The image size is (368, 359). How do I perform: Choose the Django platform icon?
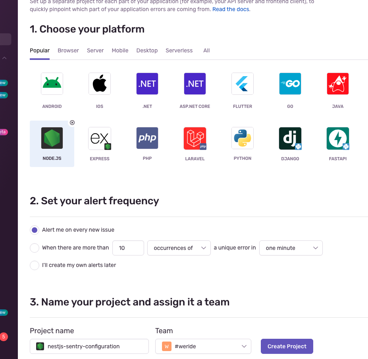click(290, 138)
